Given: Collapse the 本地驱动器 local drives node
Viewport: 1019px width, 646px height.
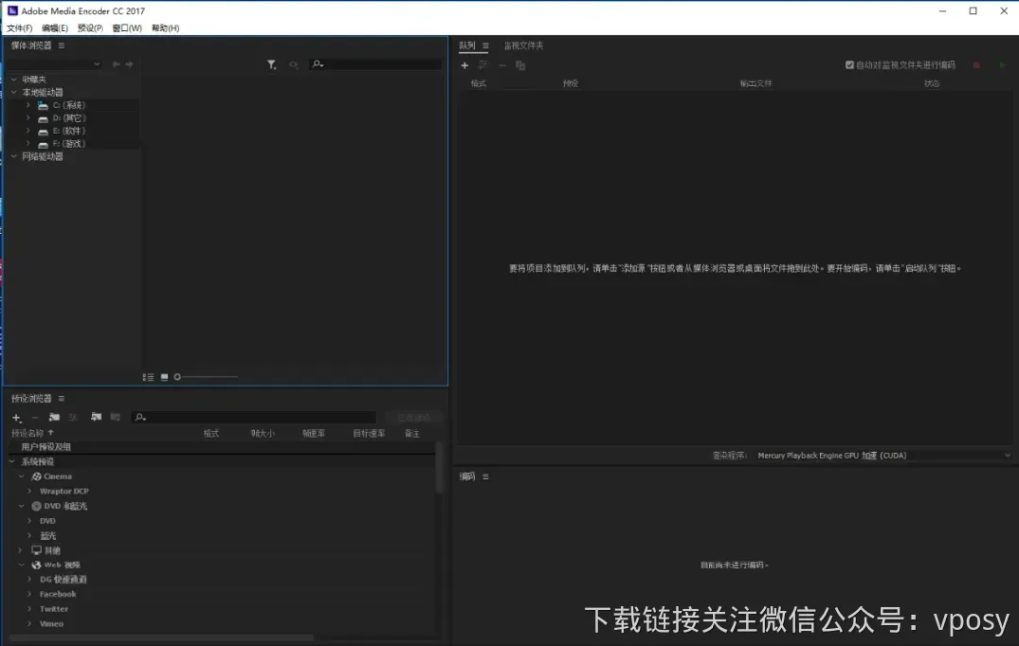Looking at the screenshot, I should pyautogui.click(x=14, y=92).
